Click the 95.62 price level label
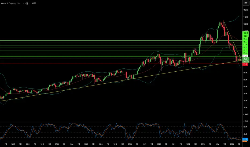Image resolution: width=250 pixels, height=147 pixels. click(245, 42)
